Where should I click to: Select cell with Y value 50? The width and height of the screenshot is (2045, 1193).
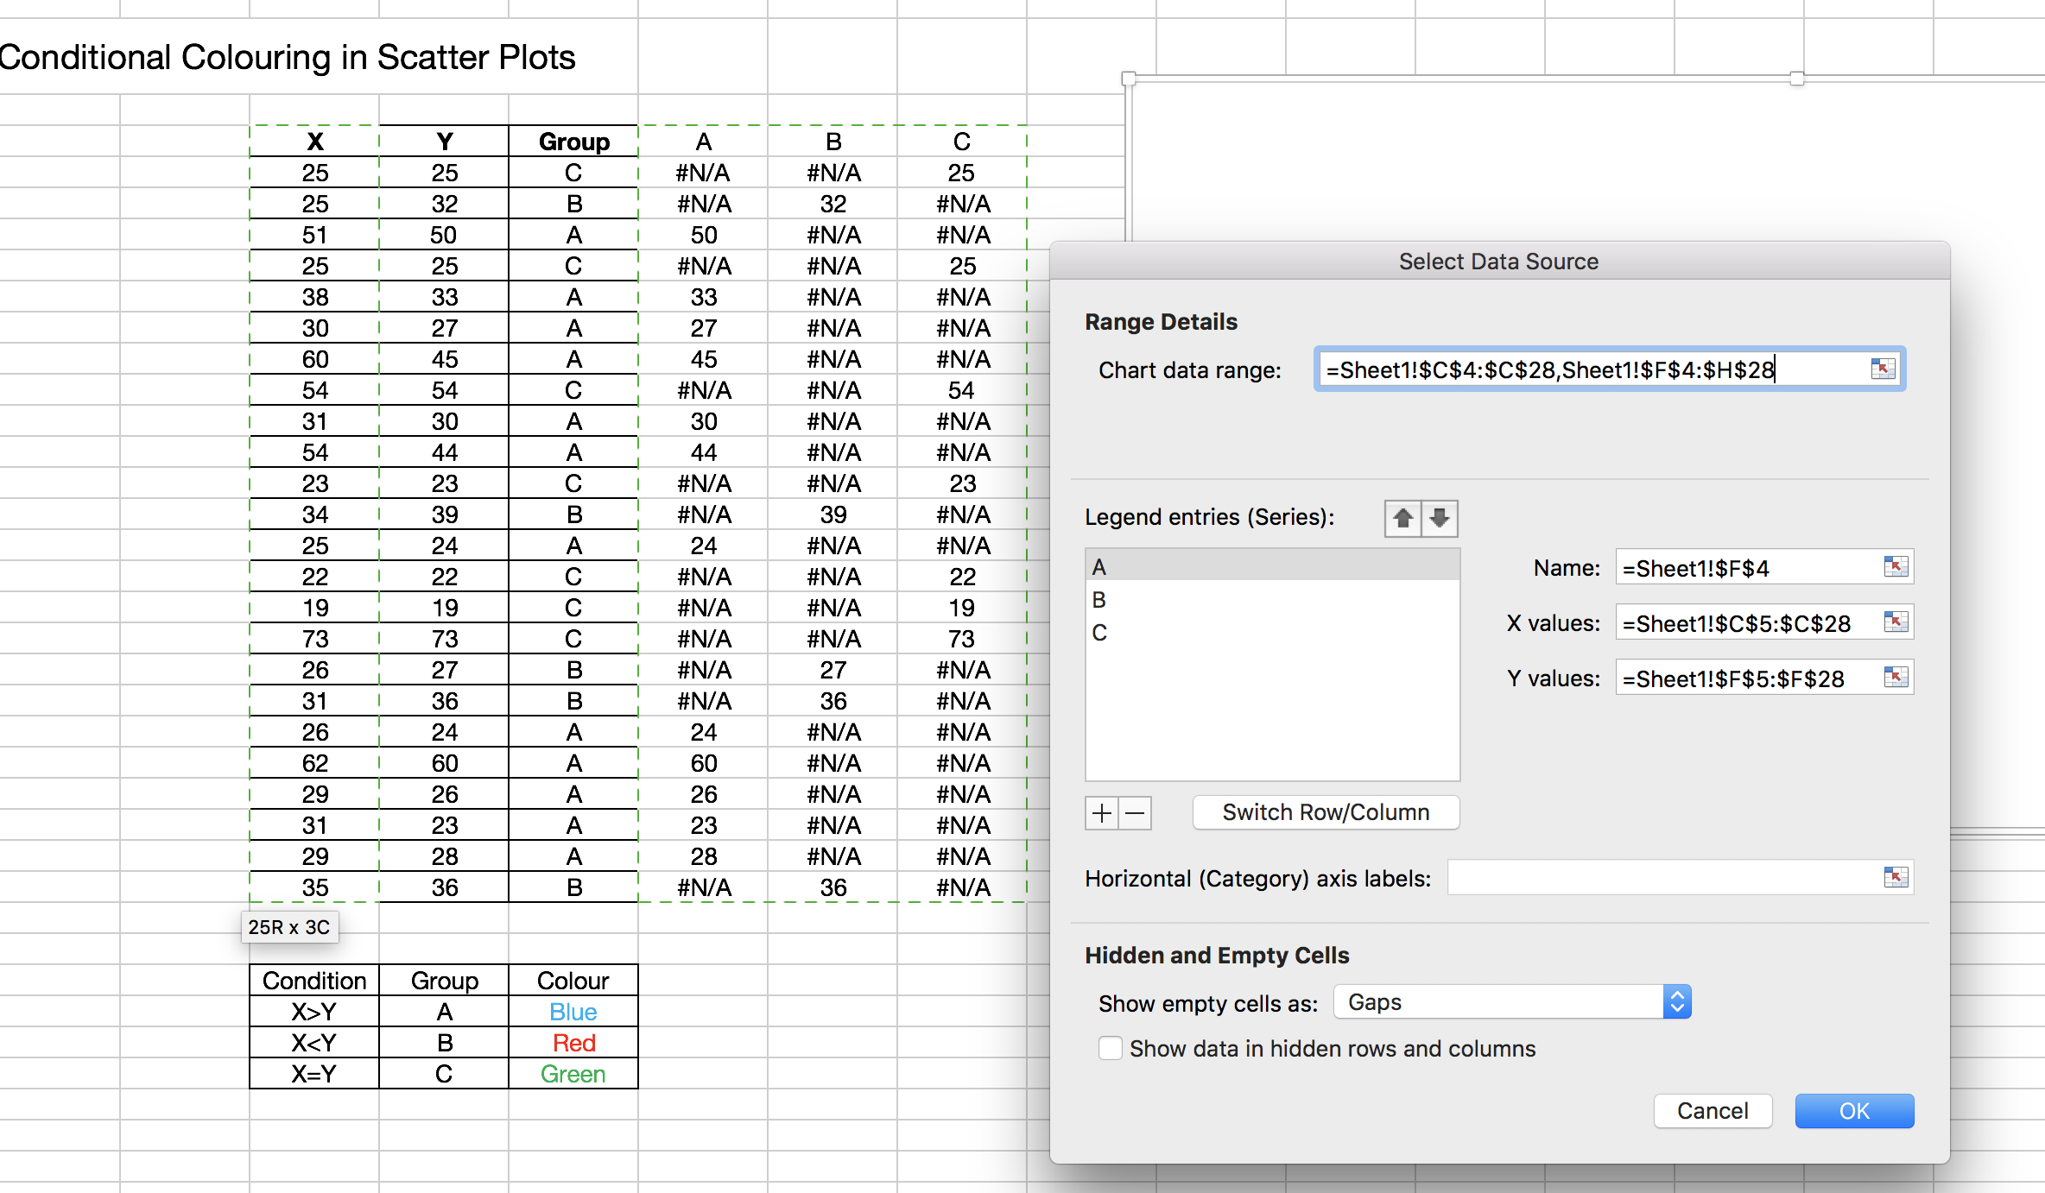click(x=445, y=235)
